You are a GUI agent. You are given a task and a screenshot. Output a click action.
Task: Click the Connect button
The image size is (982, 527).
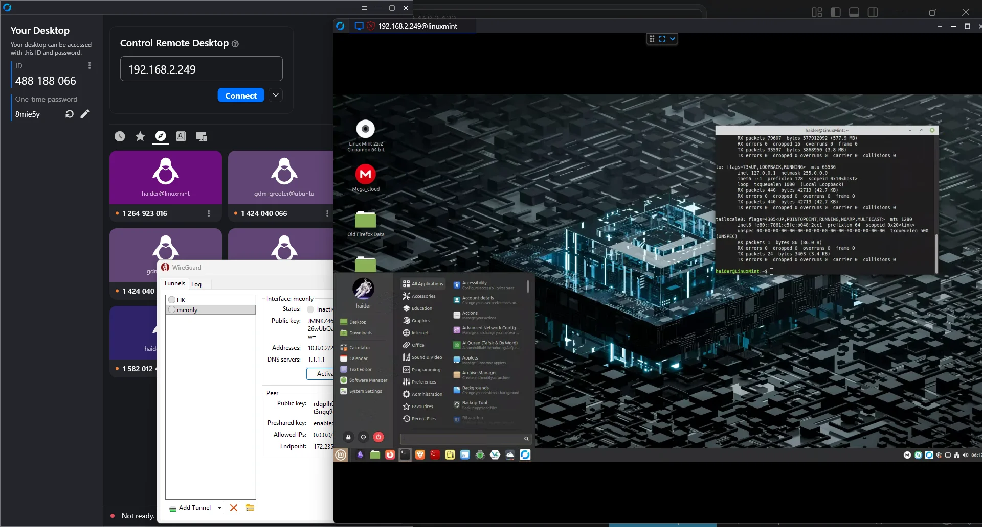[241, 95]
